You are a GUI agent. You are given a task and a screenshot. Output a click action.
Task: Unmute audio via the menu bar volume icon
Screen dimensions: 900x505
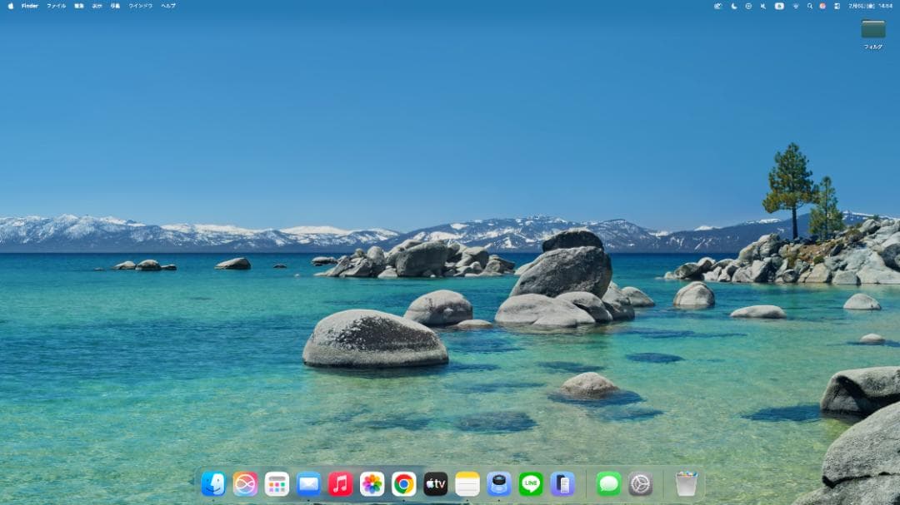point(763,6)
